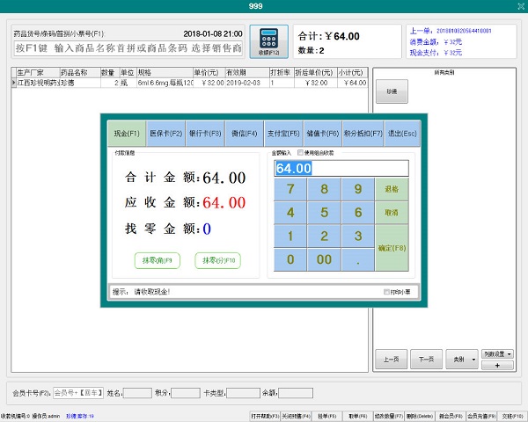This screenshot has width=528, height=422.
Task: Click the 取单(F6) button
Action: click(357, 417)
